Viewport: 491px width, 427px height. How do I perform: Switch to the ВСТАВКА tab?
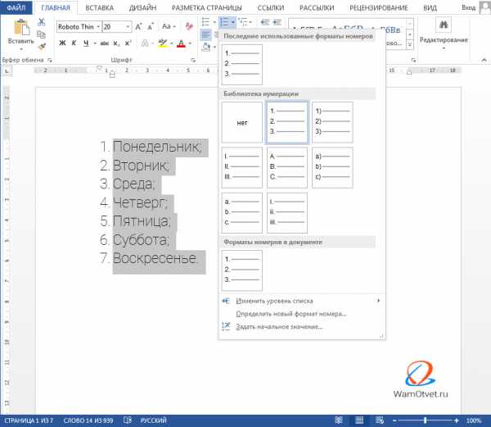[98, 7]
